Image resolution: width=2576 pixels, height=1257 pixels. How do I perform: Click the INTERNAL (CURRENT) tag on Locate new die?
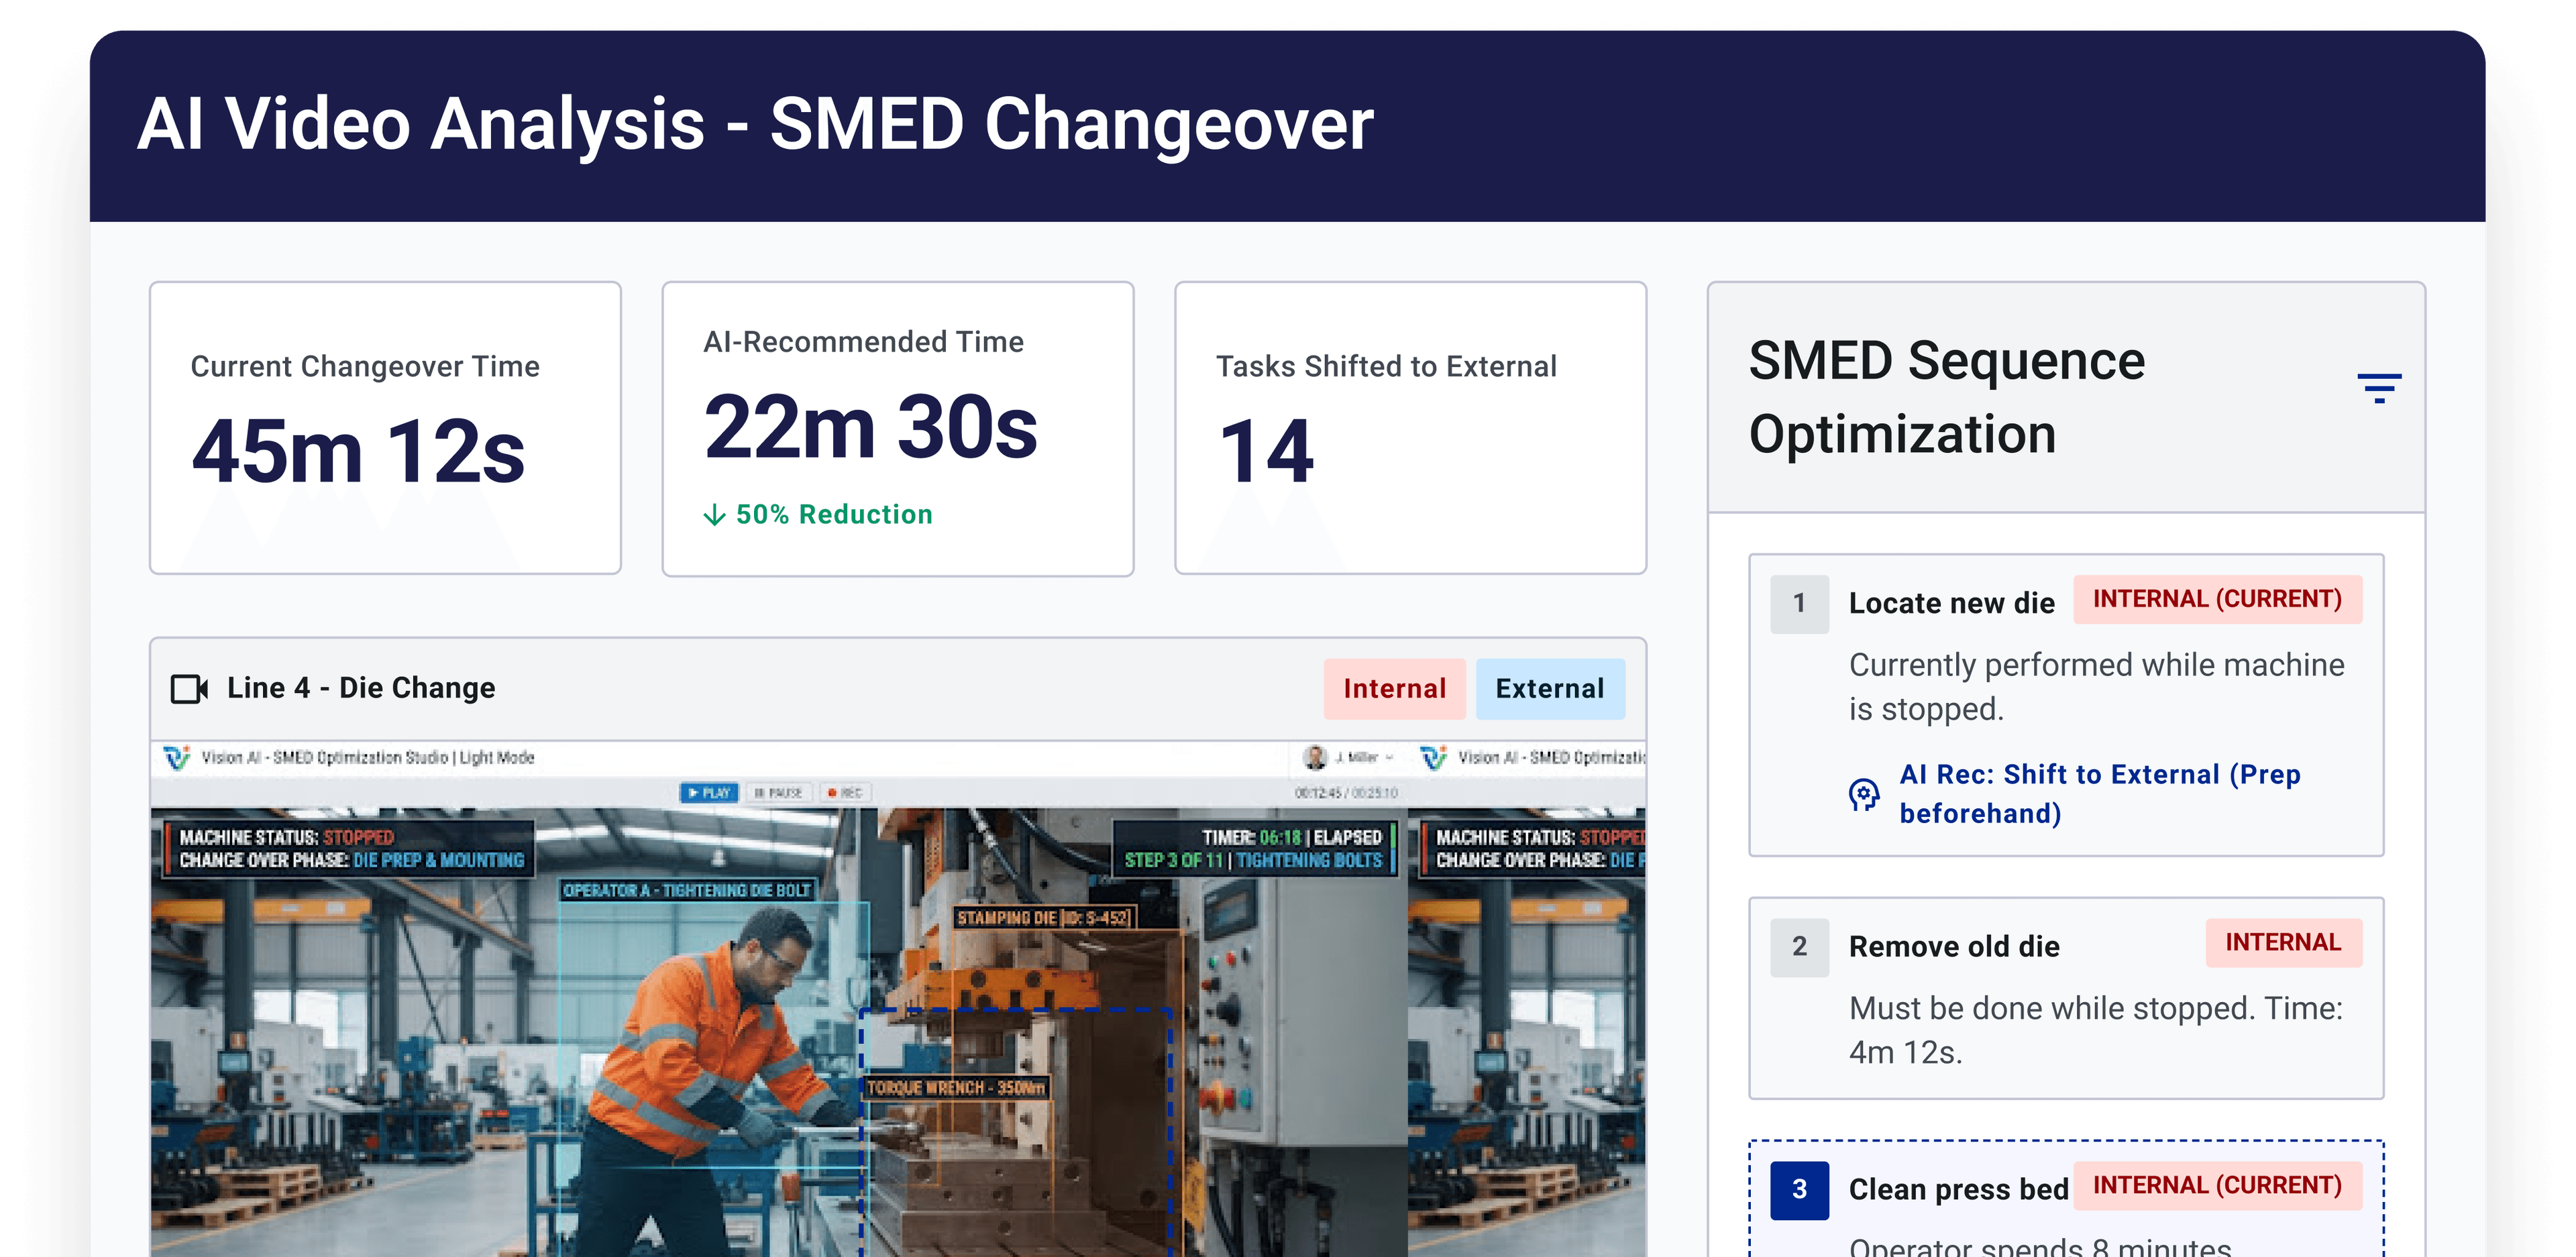tap(2217, 599)
